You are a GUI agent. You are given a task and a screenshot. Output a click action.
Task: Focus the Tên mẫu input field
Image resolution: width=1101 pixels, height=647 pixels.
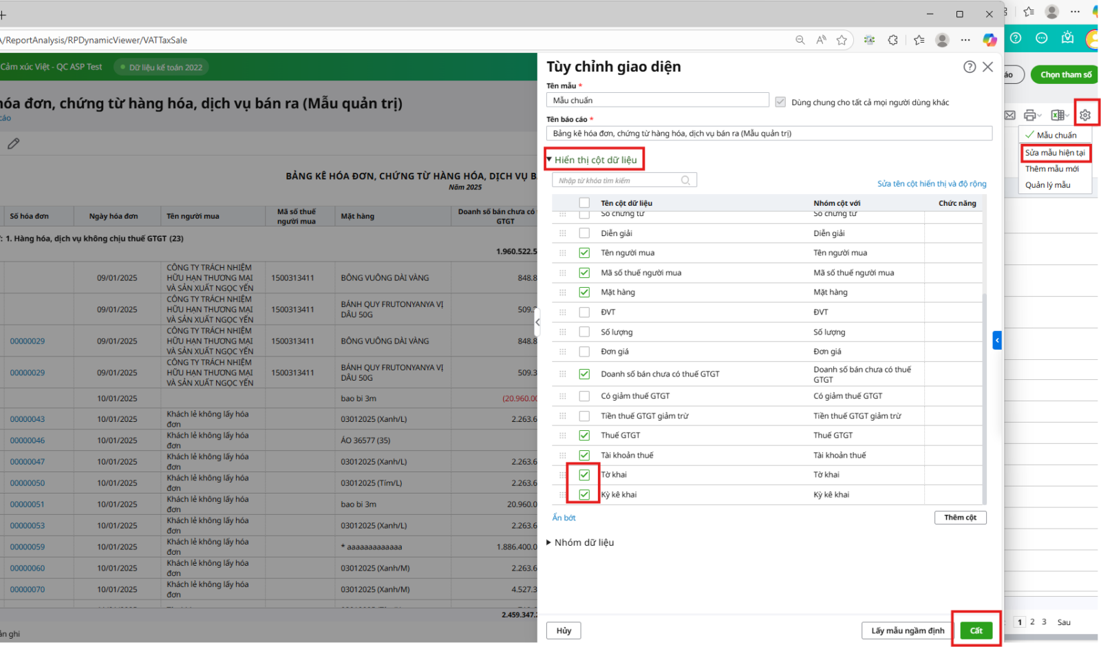pos(657,100)
